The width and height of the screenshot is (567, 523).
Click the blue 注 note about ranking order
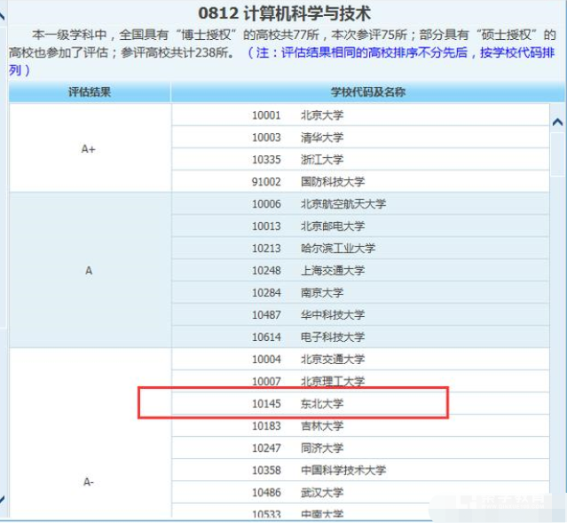[x=281, y=60]
